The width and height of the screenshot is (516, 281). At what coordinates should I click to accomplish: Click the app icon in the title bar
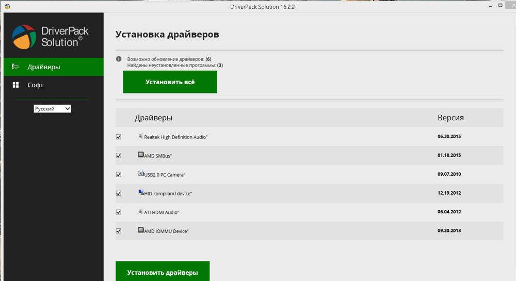tap(7, 7)
